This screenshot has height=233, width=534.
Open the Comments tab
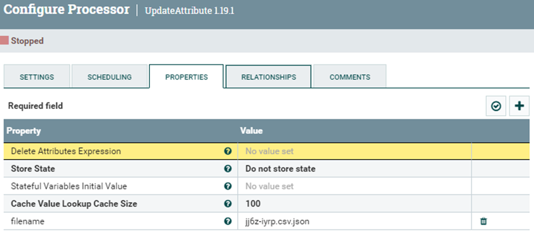coord(350,77)
